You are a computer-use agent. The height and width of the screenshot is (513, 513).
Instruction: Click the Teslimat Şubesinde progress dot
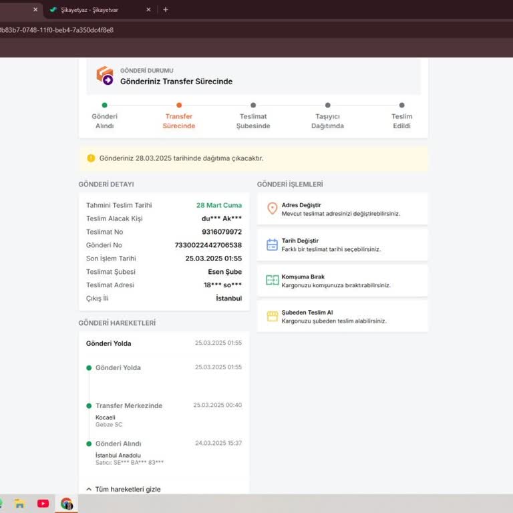tap(253, 105)
